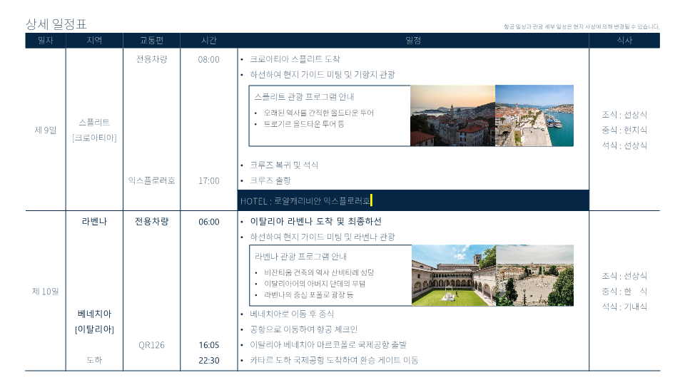Select the HOTEL 로얄캐리비안 익스플로러호 bar
The height and width of the screenshot is (385, 685).
pyautogui.click(x=412, y=201)
